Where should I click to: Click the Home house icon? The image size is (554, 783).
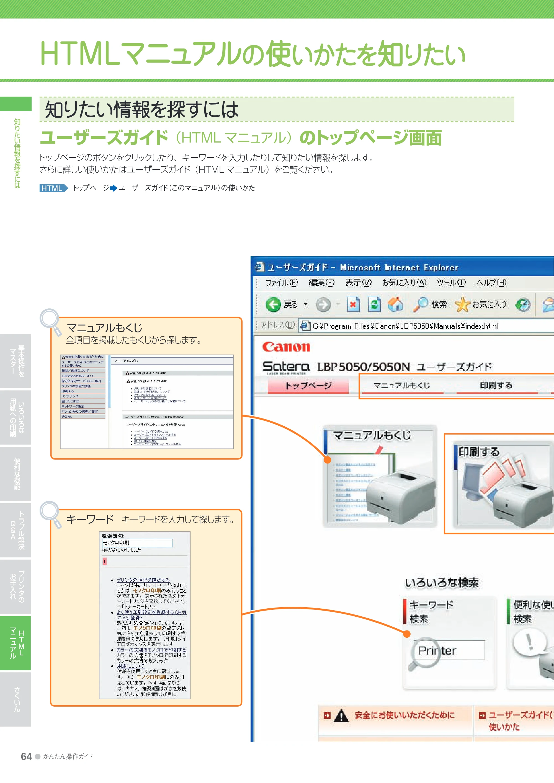[x=395, y=304]
